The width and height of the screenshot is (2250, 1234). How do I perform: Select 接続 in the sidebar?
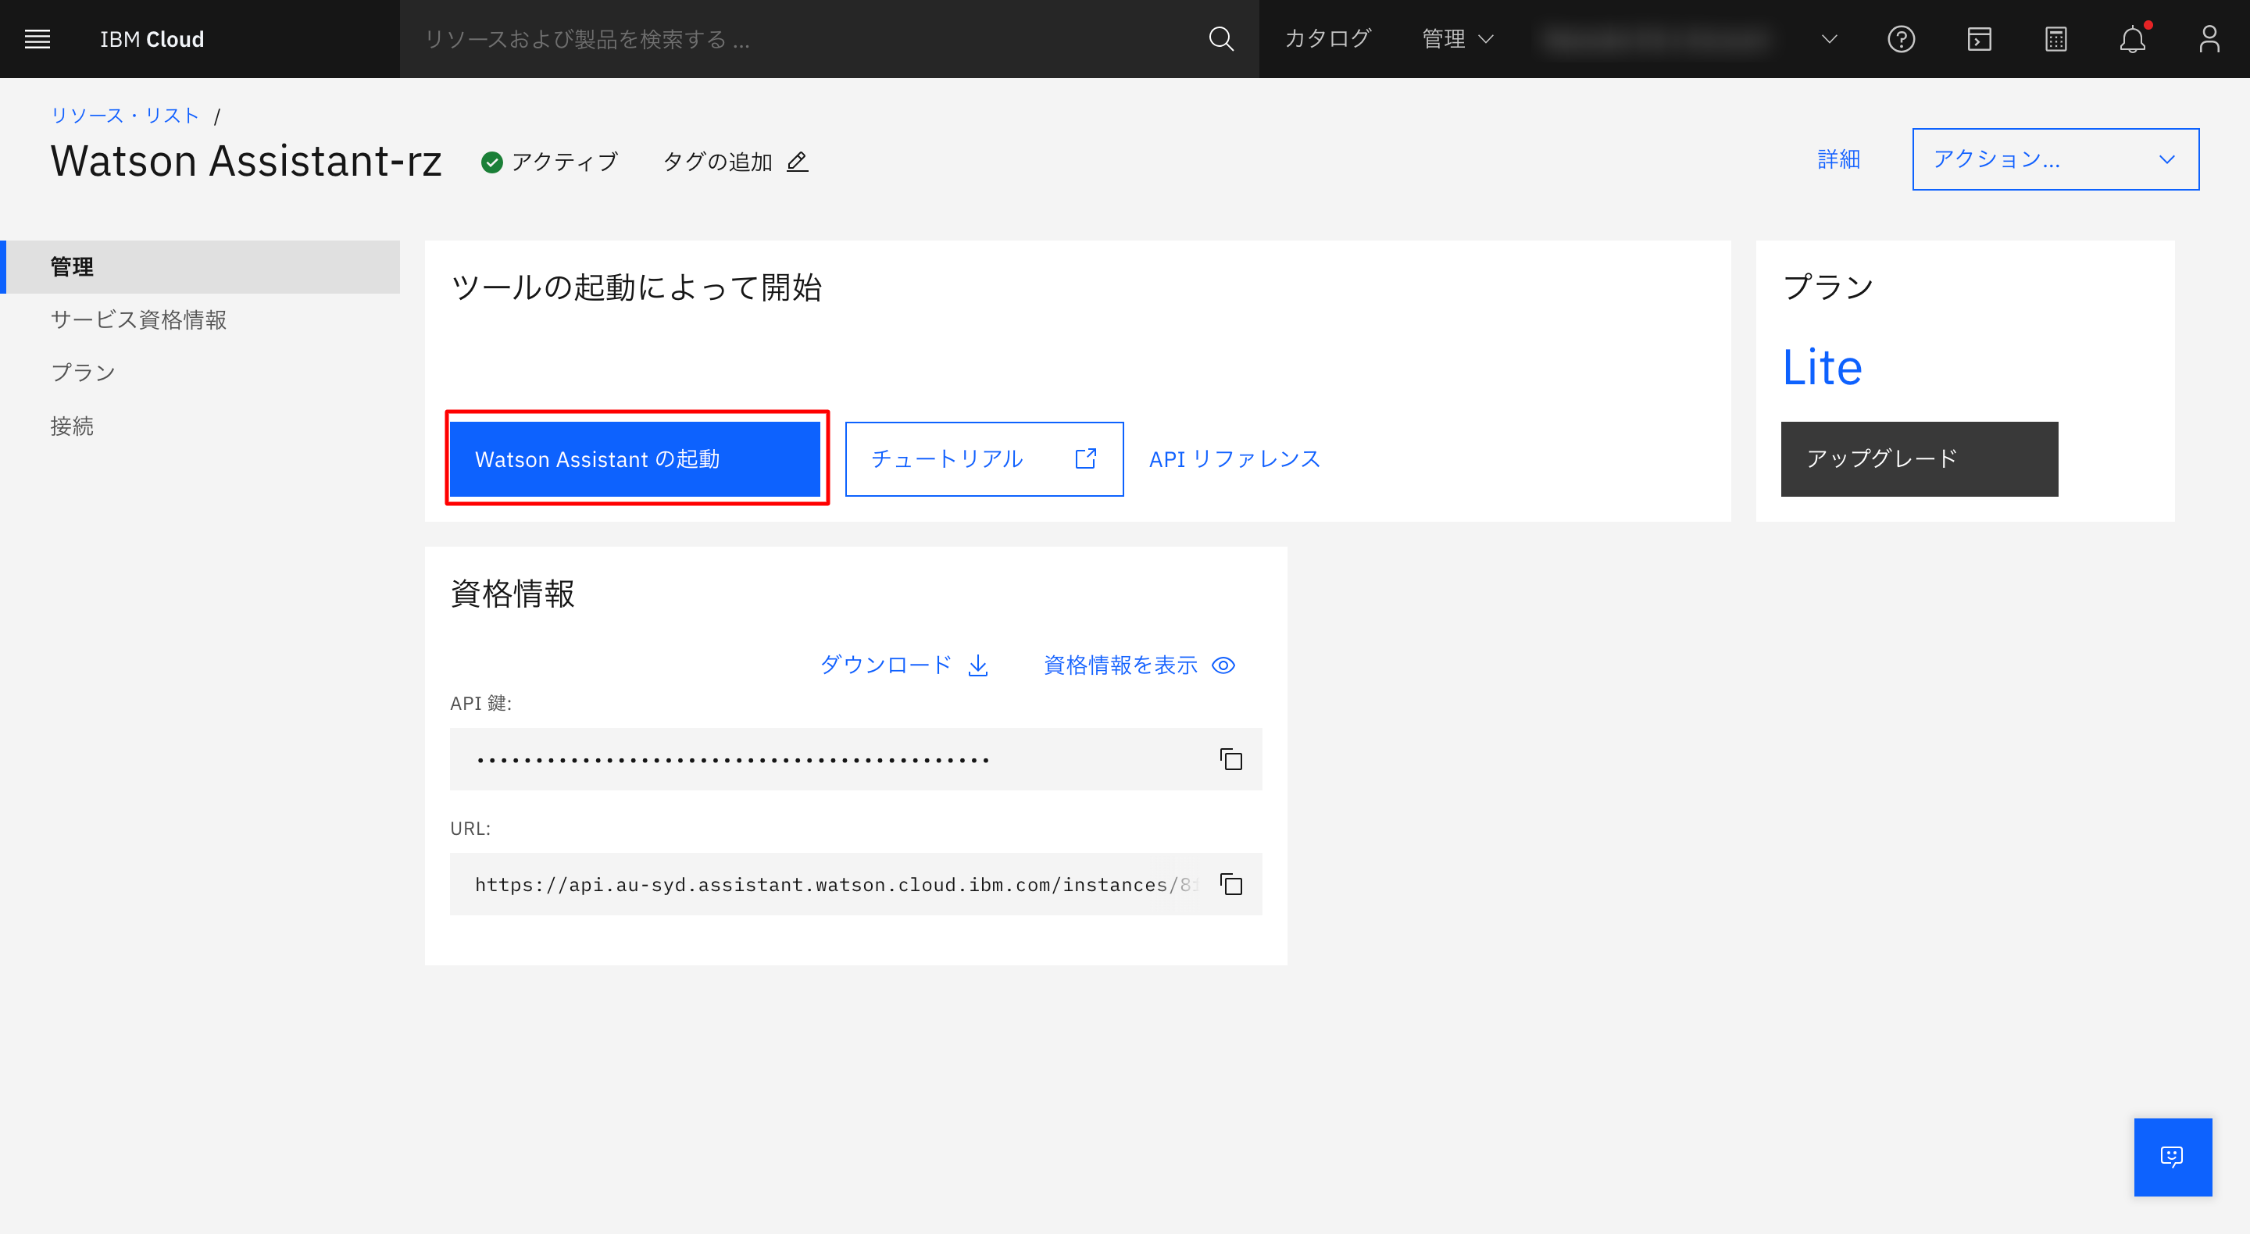72,426
